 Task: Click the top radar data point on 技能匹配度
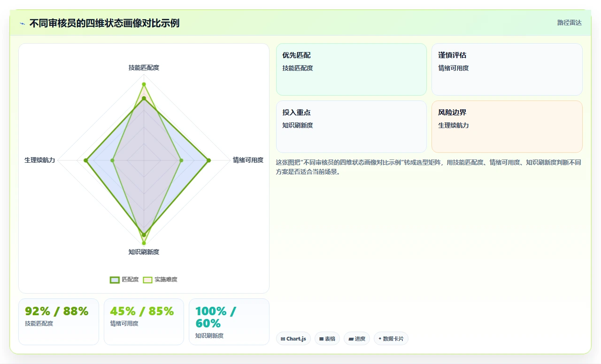point(144,84)
